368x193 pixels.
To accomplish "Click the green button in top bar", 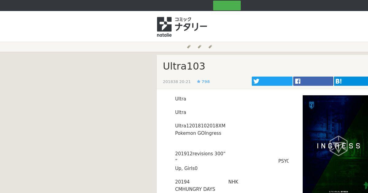I will click(227, 6).
